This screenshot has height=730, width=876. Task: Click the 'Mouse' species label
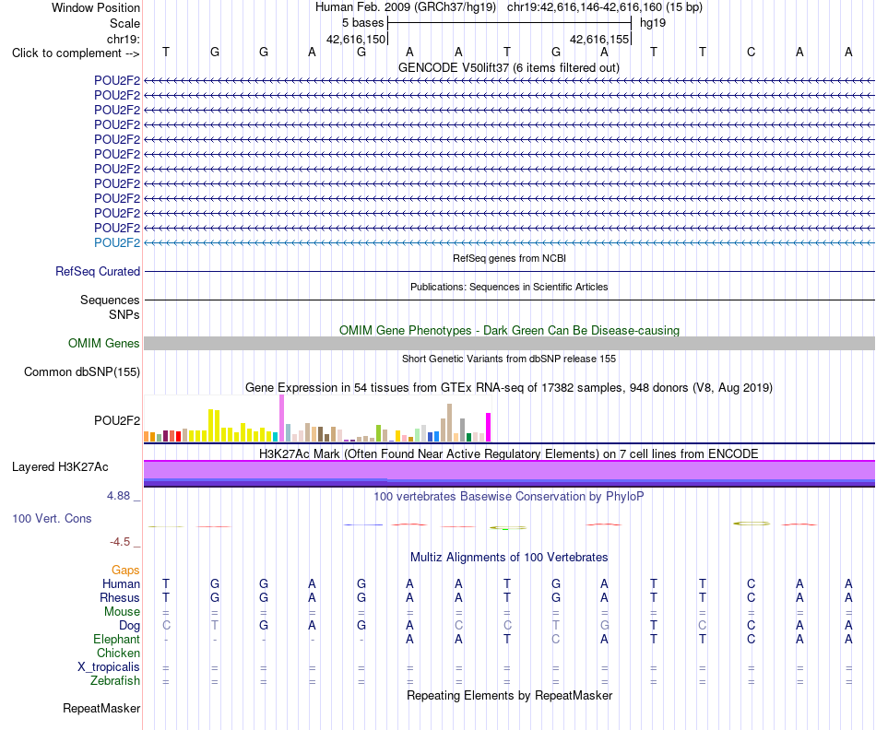[122, 612]
